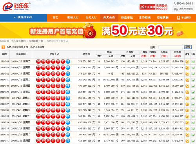Image resolution: width=196 pixels, height=144 pixels.
Task: Switch to 彩票资讯 section
Action: pyautogui.click(x=127, y=18)
